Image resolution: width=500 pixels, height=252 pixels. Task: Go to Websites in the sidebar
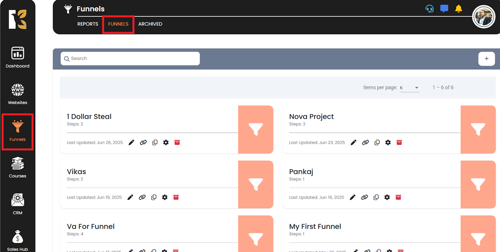[x=17, y=94]
